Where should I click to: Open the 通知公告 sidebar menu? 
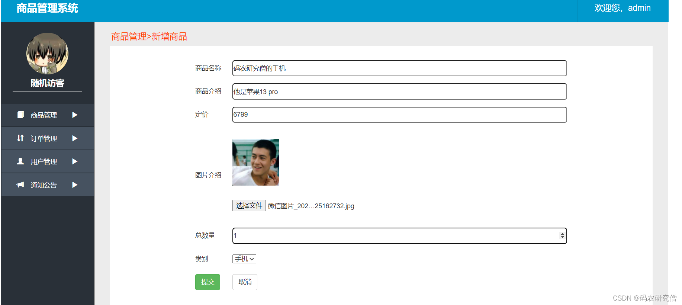pyautogui.click(x=48, y=185)
